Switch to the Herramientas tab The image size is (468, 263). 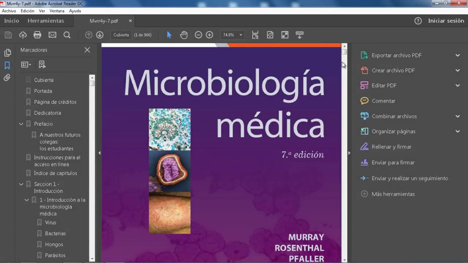pyautogui.click(x=46, y=21)
